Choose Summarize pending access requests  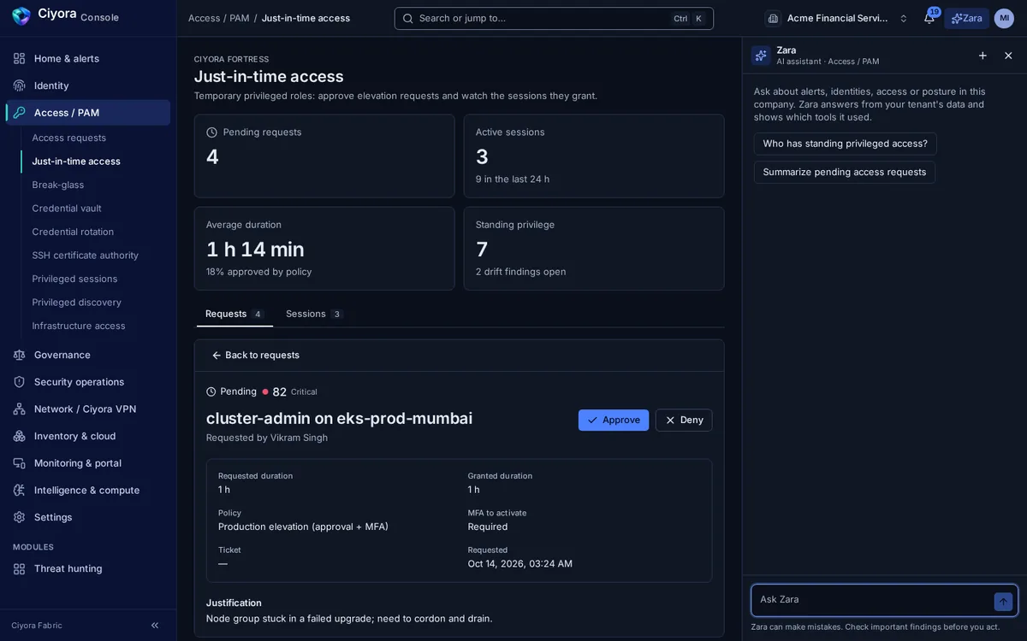(x=845, y=172)
